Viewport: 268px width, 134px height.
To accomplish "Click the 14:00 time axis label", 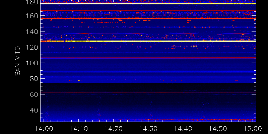I will pyautogui.click(x=44, y=129).
